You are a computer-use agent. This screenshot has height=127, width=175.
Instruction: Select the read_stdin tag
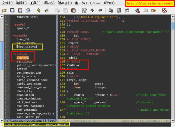click(x=25, y=95)
